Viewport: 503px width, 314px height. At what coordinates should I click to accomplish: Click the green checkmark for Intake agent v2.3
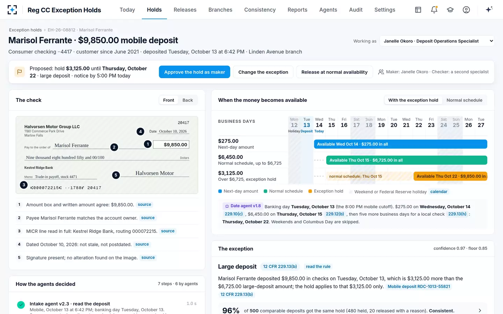pos(21,305)
